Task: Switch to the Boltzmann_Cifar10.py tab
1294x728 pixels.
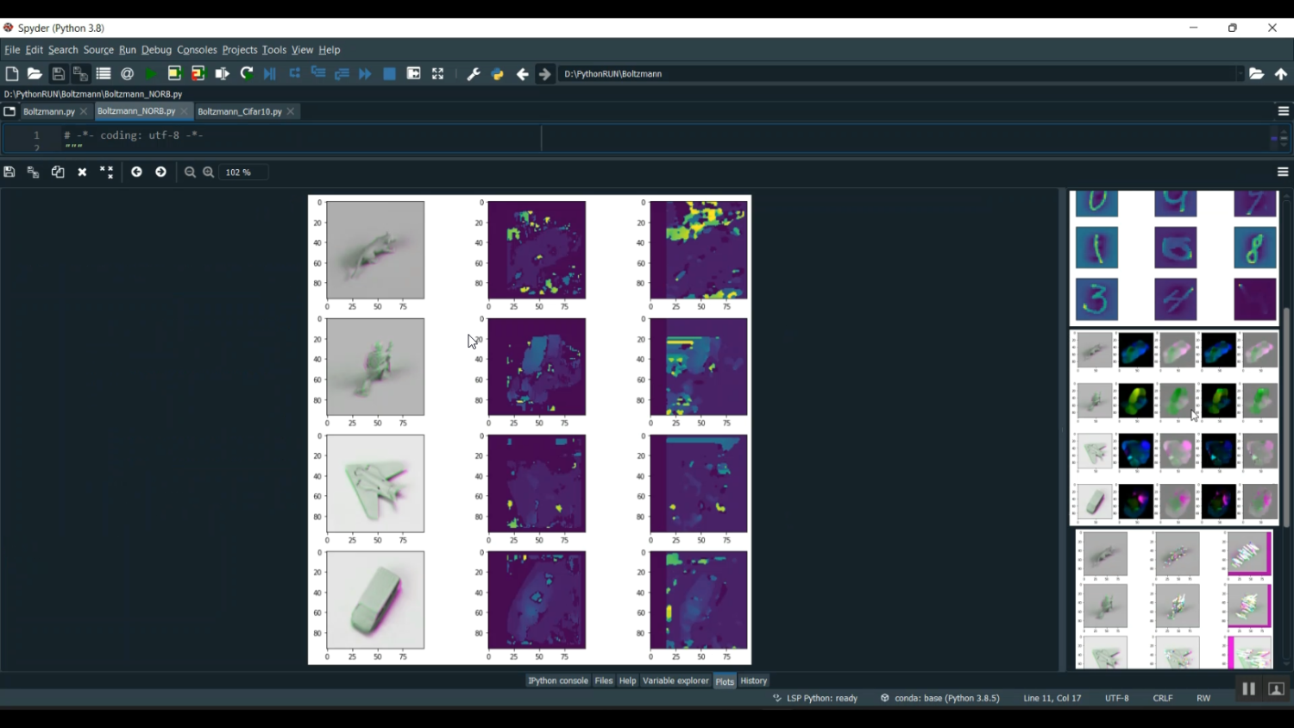Action: click(239, 111)
